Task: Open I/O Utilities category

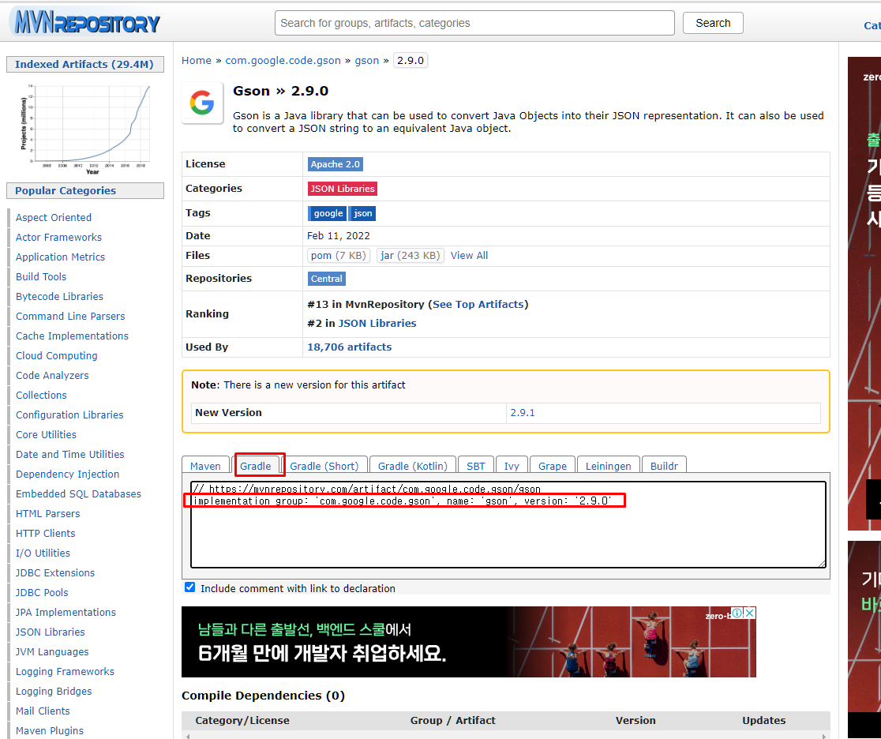Action: 43,553
